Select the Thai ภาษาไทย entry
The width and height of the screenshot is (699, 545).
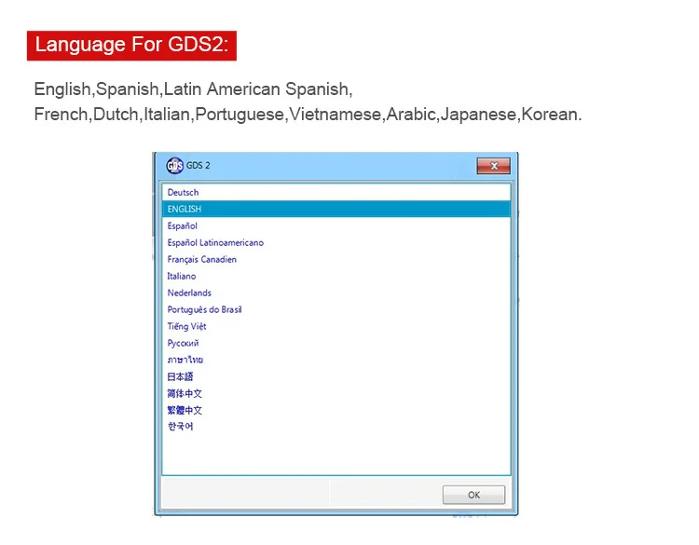point(336,360)
